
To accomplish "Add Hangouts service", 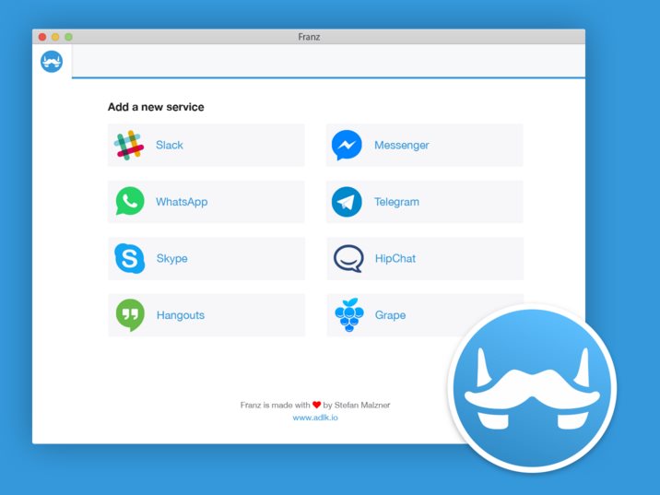I will 206,315.
